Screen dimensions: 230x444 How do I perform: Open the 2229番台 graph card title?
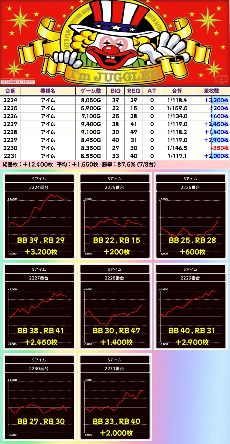tap(190, 278)
